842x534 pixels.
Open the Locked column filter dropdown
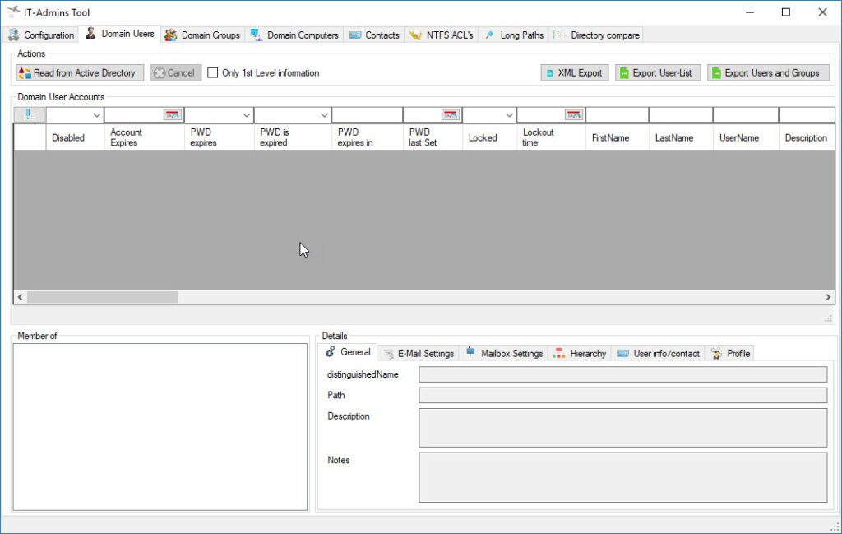pos(509,115)
